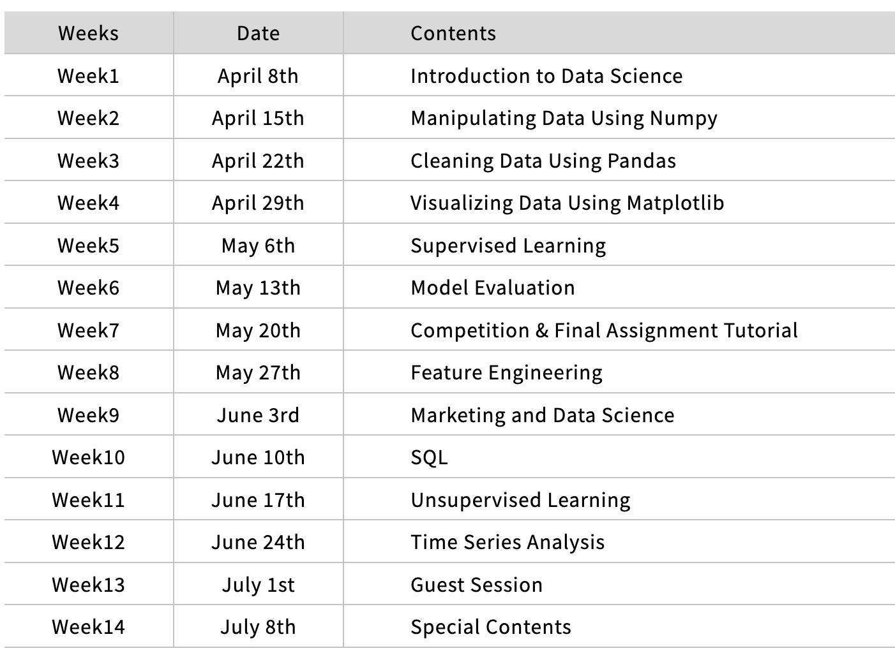
Task: Click the May 13th date cell
Action: [x=258, y=288]
